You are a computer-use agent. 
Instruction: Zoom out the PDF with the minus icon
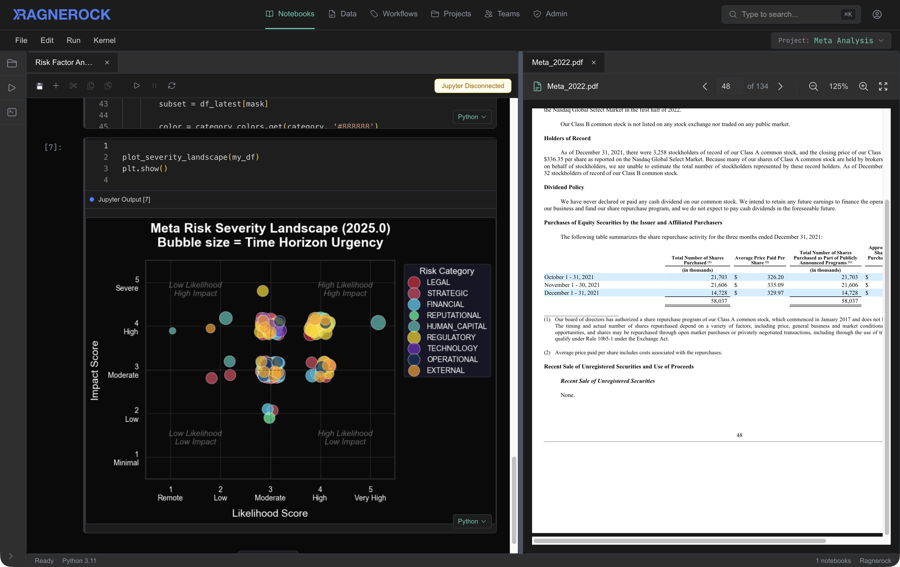coord(813,86)
